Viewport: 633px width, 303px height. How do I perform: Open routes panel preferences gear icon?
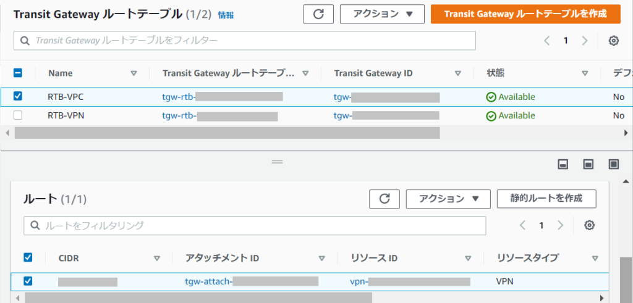coord(589,225)
